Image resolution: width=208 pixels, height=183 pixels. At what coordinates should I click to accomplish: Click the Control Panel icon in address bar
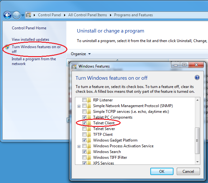point(28,15)
